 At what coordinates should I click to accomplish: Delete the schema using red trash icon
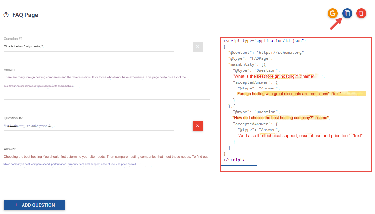pyautogui.click(x=361, y=13)
